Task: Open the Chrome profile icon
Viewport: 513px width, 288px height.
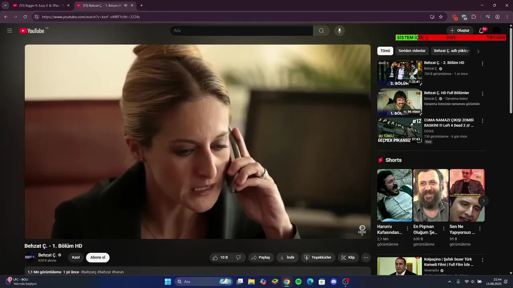Action: (x=497, y=17)
